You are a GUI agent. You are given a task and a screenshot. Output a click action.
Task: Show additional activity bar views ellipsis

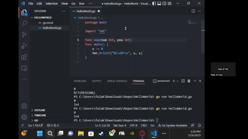(24, 79)
